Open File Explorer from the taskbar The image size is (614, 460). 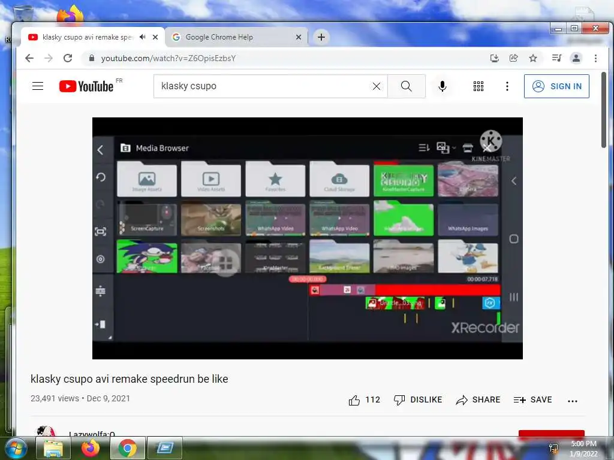click(53, 448)
